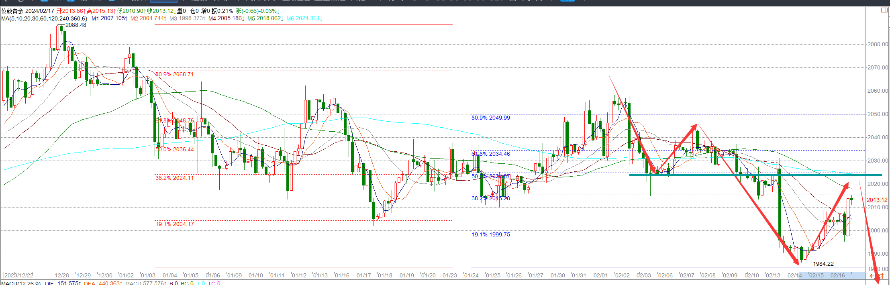
Task: Select the blue 61.8% 2034.46 Fibonacci label
Action: coord(491,154)
